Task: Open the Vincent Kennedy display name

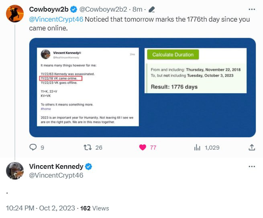Action: point(56,166)
